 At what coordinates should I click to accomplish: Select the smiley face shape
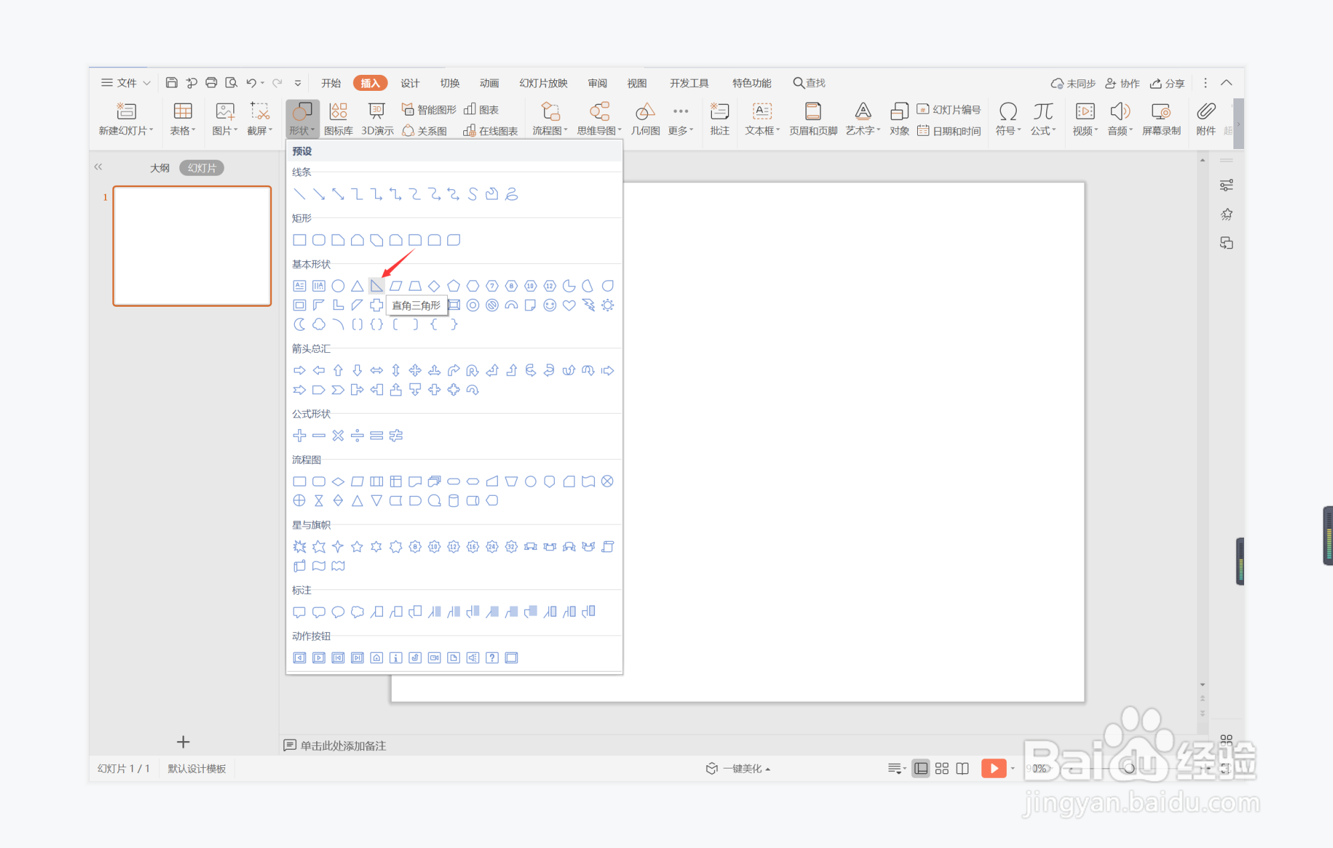[x=550, y=305]
